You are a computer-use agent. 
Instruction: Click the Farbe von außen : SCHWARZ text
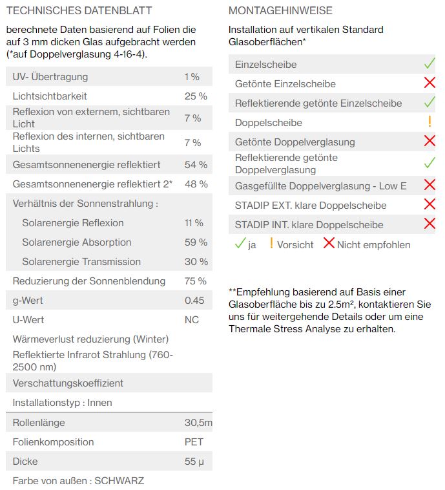click(78, 480)
